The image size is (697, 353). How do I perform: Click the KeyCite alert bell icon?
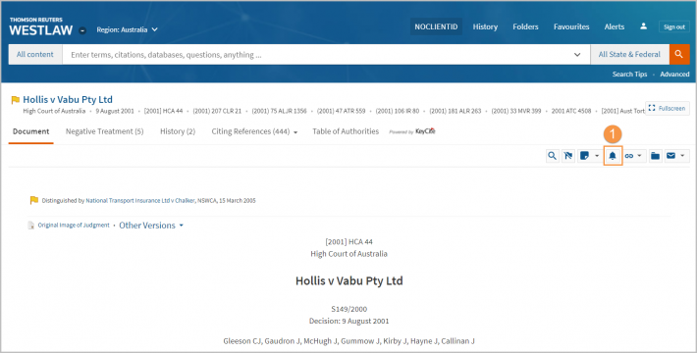pos(613,155)
